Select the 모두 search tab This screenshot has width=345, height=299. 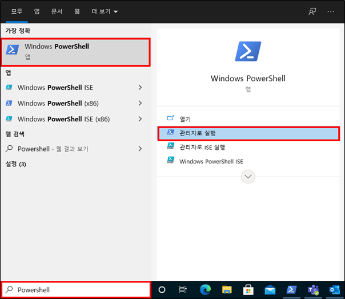coord(17,11)
